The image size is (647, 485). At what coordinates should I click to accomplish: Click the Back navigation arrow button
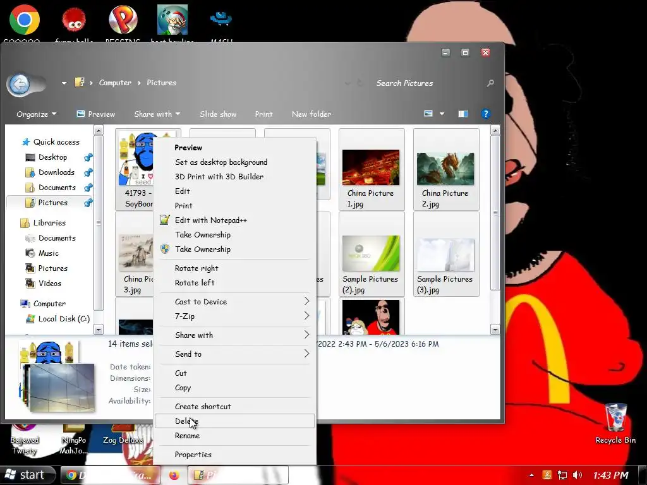(20, 85)
